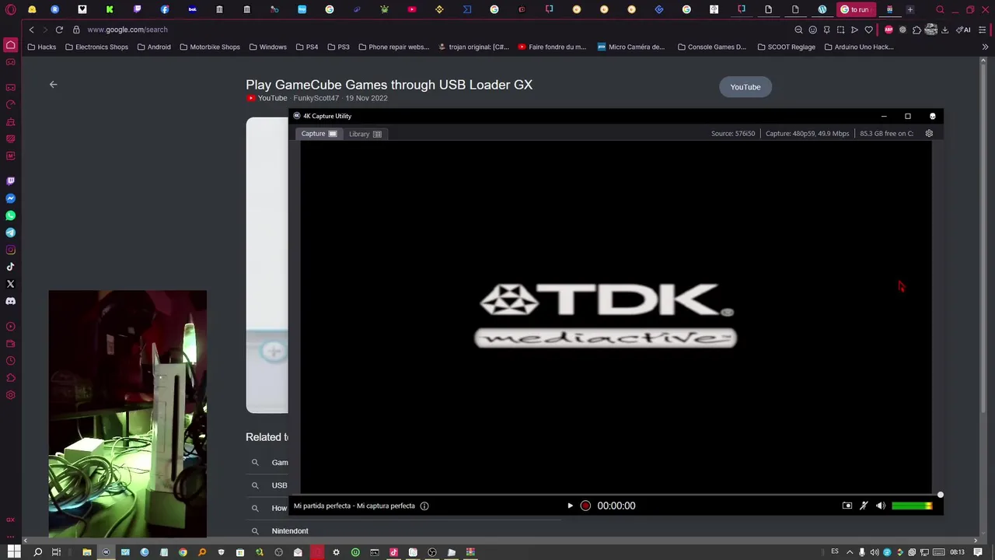
Task: Open the Opera main menu logo
Action: (x=11, y=9)
